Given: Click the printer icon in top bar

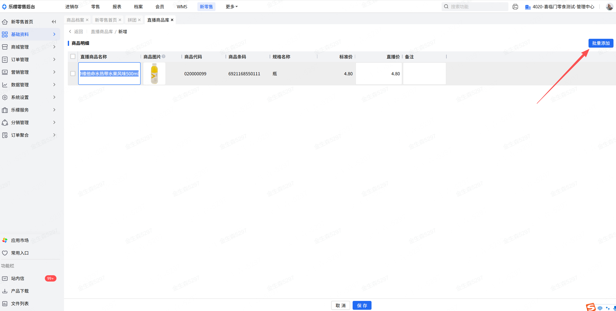Looking at the screenshot, I should tap(515, 7).
